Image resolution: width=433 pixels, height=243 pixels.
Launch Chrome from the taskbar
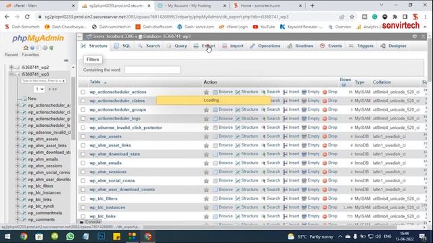click(x=24, y=236)
